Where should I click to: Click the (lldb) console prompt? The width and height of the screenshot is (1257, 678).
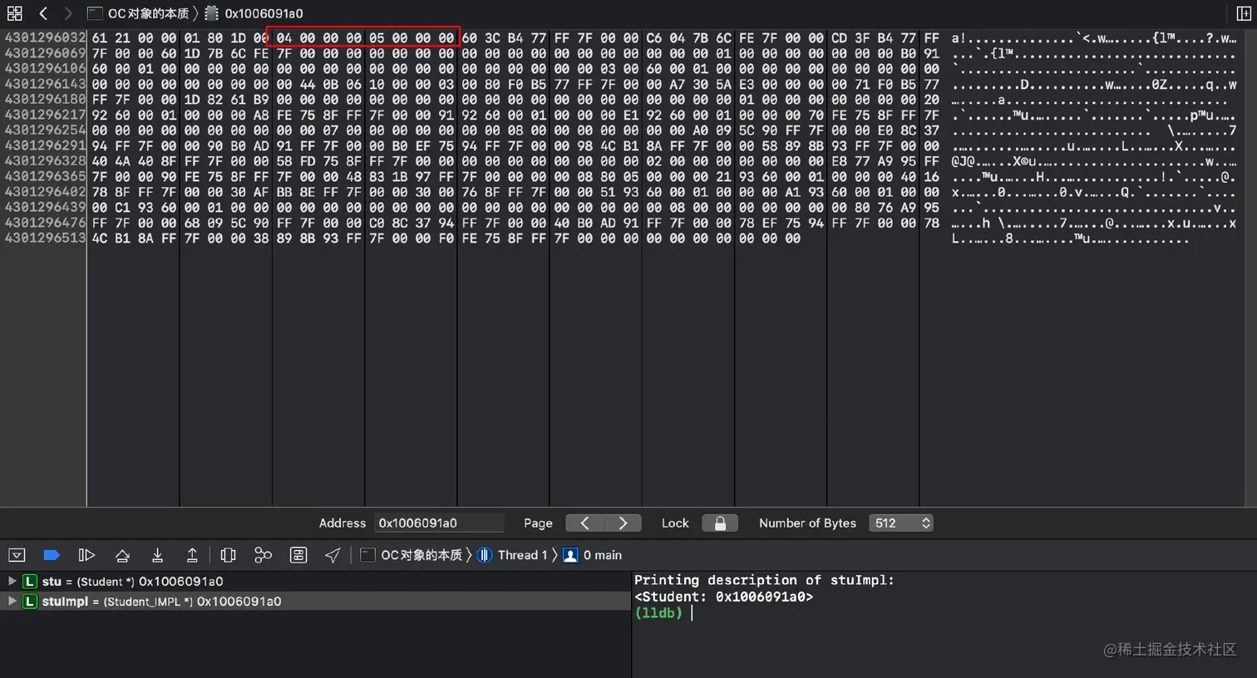coord(658,612)
